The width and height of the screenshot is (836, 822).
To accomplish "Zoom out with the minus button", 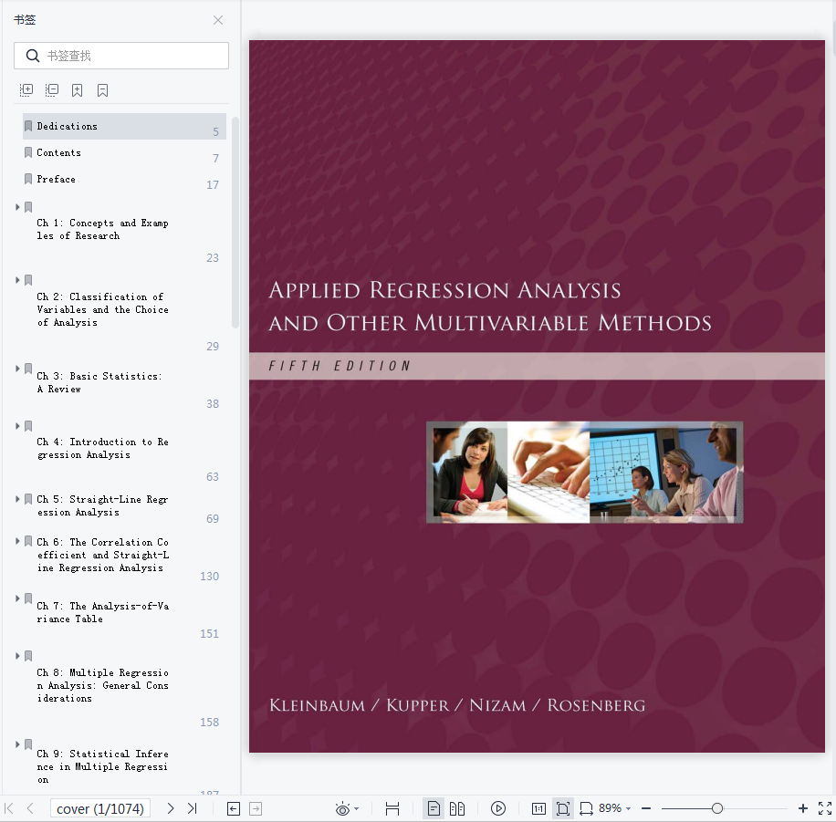I will point(646,808).
